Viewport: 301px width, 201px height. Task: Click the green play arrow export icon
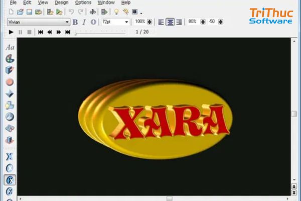click(59, 12)
